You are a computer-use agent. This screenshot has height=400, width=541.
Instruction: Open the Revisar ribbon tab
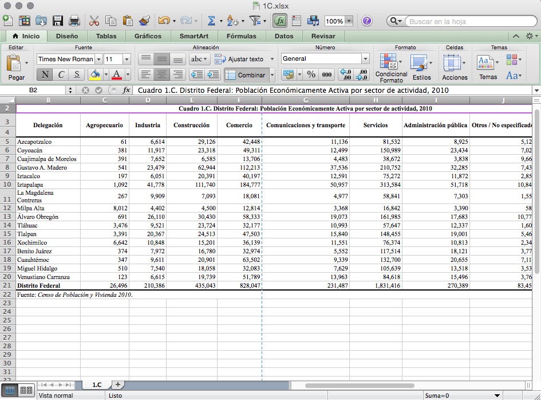pos(323,36)
